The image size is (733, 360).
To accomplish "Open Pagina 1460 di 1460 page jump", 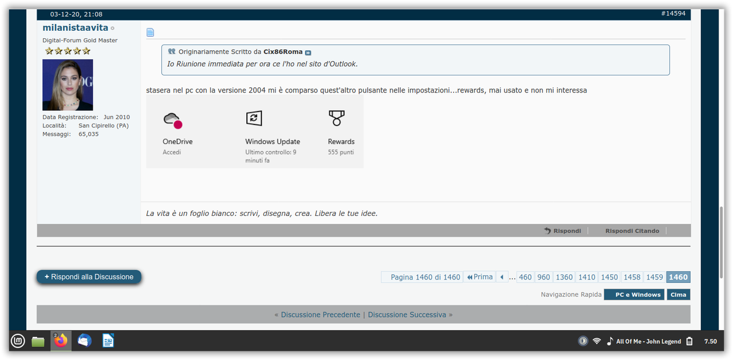I will [421, 277].
